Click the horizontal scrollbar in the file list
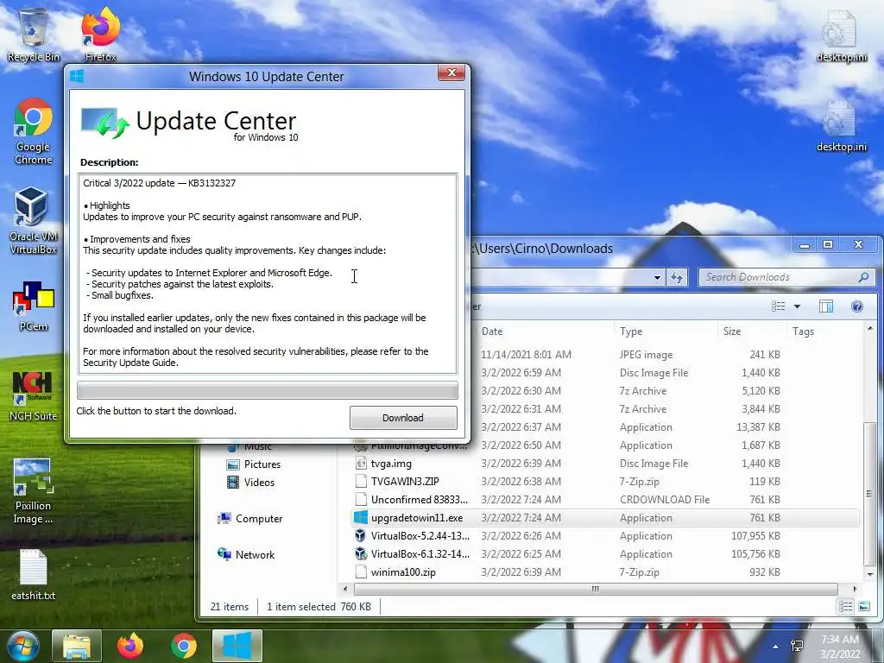Screen dimensions: 884x663 (x=596, y=589)
